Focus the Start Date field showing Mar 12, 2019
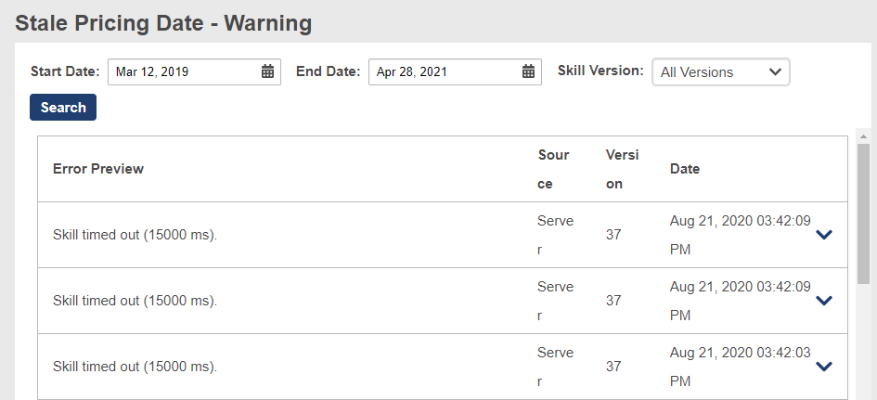Image resolution: width=877 pixels, height=400 pixels. tap(194, 71)
